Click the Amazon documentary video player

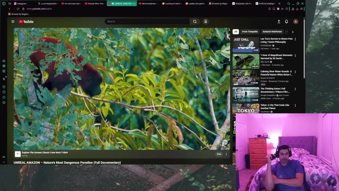122,89
